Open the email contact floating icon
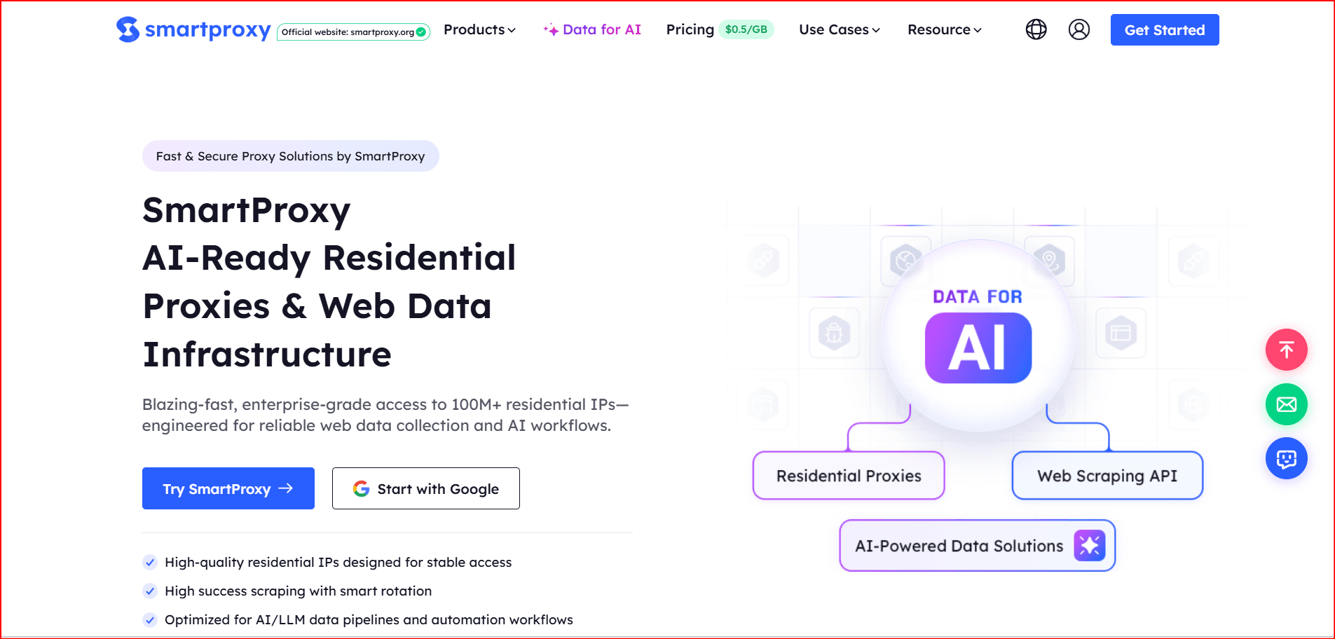1335x639 pixels. (x=1286, y=404)
